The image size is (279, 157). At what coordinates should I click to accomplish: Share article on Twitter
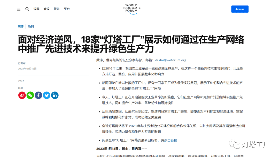tap(47, 95)
